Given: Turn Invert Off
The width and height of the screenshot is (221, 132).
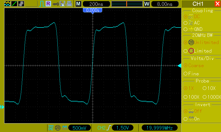Looking at the screenshot, I should pos(193,111).
